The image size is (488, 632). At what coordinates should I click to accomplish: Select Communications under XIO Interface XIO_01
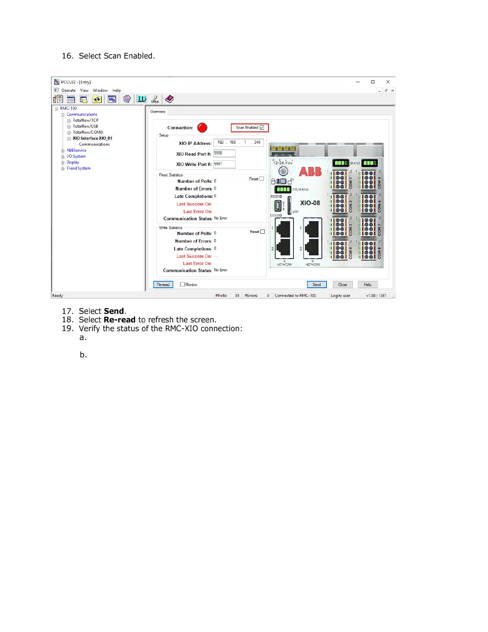(x=94, y=144)
